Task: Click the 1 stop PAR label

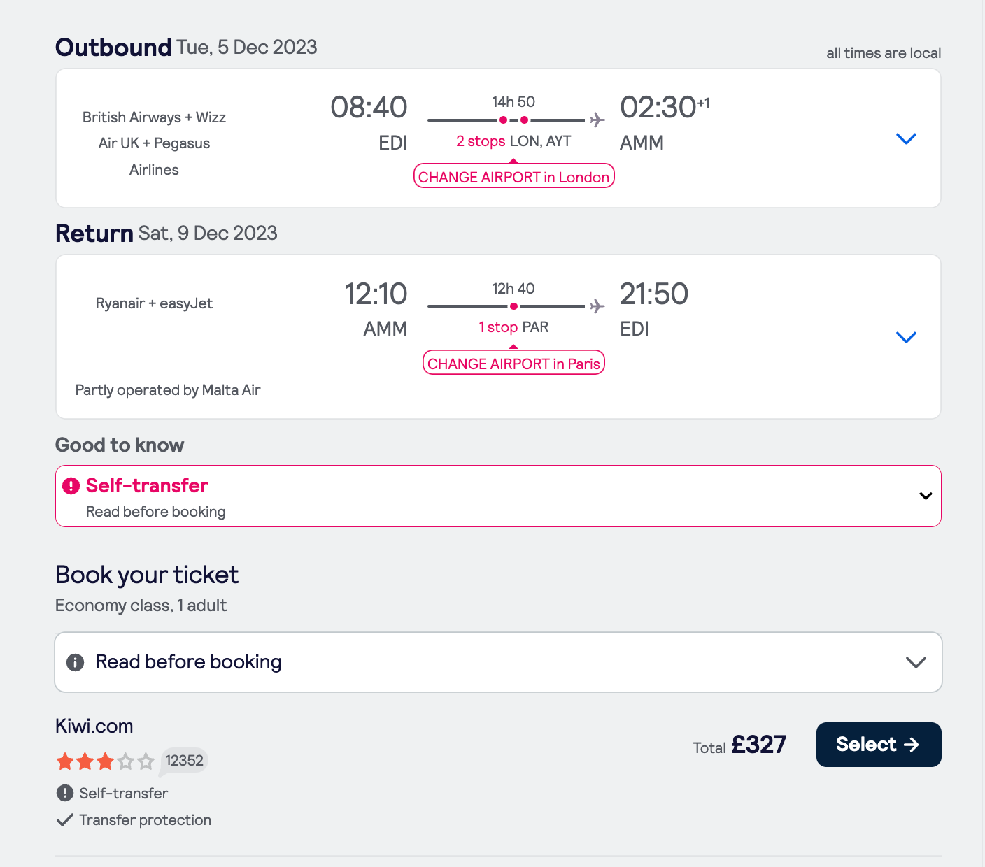Action: 513,327
